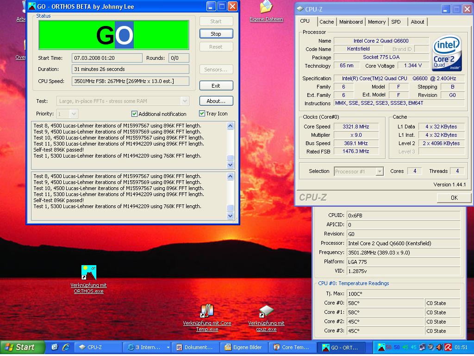
Task: Click the first quick launch icon
Action: (55, 347)
